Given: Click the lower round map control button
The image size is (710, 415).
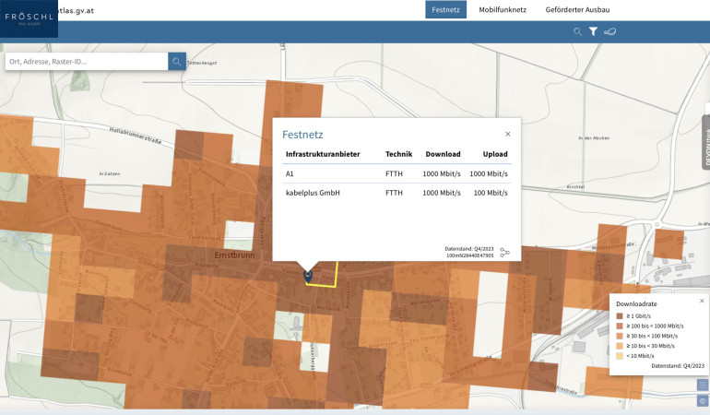Looking at the screenshot, I should (x=703, y=401).
